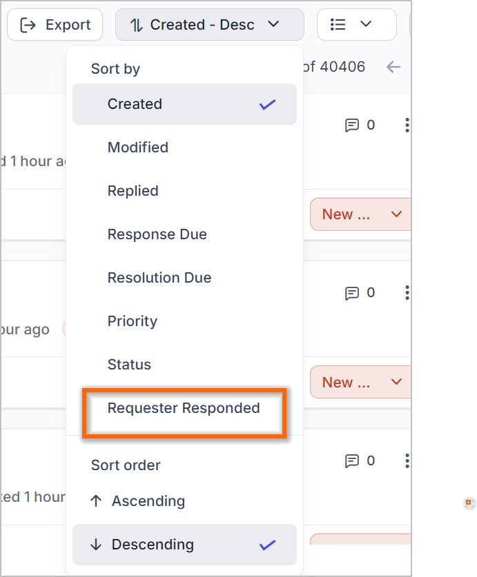Screen dimensions: 477x577
Task: Open second ticket's comment count icon
Action: click(351, 293)
